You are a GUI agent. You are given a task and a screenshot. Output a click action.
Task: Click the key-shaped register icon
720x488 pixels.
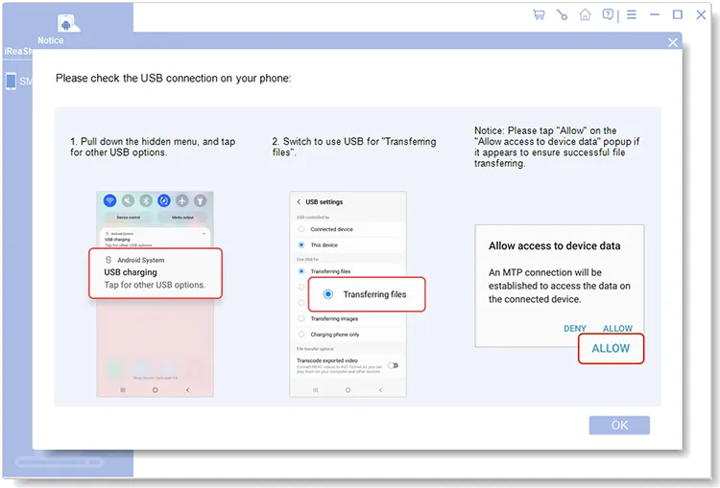pyautogui.click(x=562, y=14)
